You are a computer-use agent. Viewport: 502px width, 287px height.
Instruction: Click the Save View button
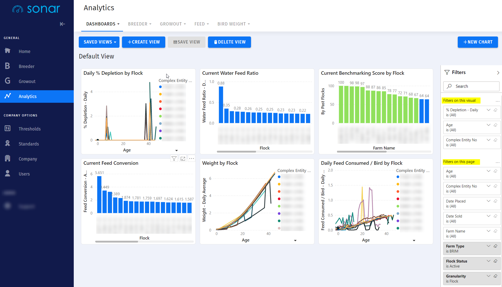186,42
